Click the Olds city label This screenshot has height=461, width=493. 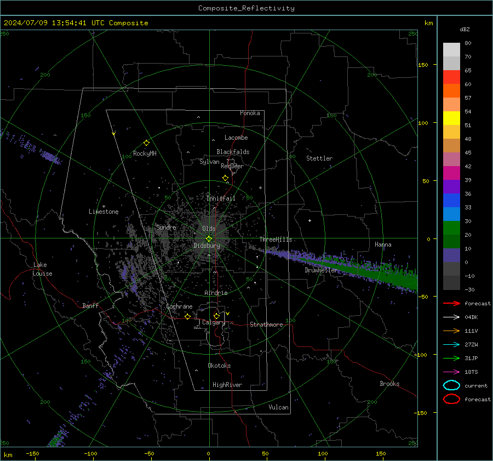coord(209,229)
